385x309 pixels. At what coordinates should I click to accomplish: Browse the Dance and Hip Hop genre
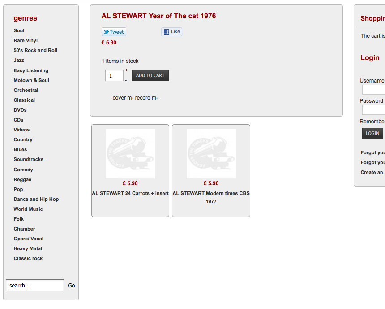(36, 199)
